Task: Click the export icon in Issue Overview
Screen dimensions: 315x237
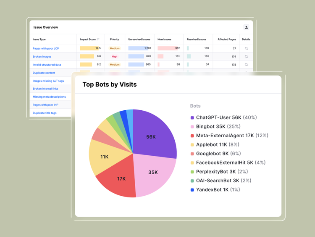Action: point(246,27)
